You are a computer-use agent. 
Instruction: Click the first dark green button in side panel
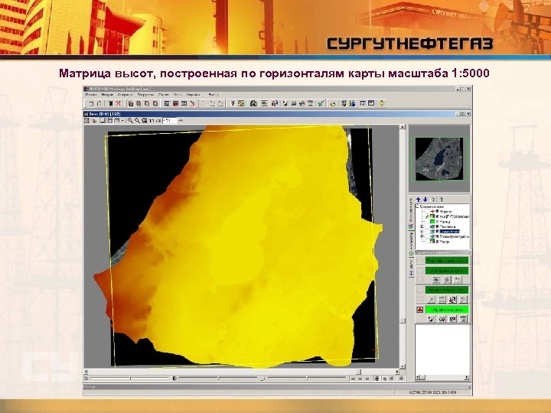[x=447, y=261]
